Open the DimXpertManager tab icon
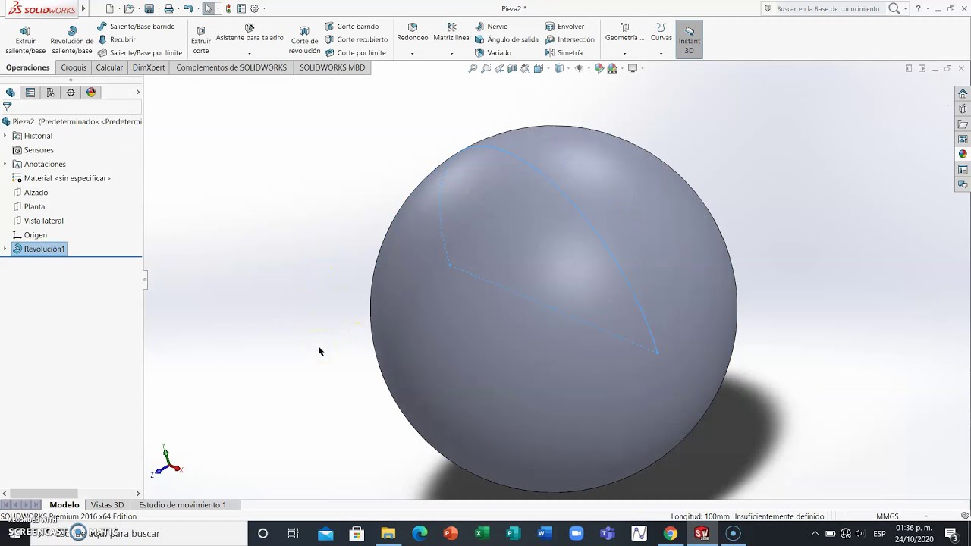The image size is (971, 546). (x=71, y=93)
